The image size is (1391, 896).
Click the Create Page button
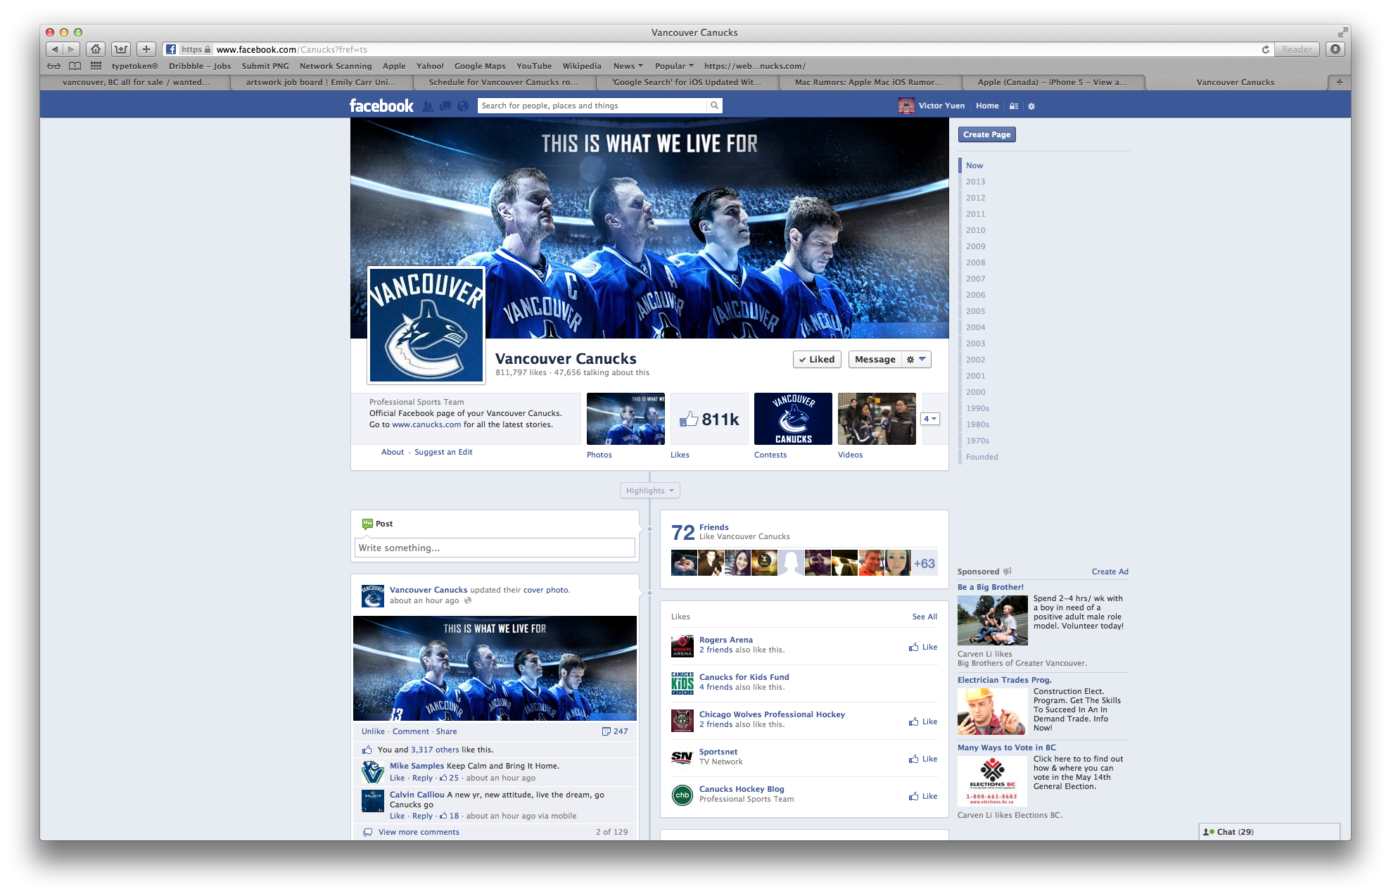click(986, 134)
